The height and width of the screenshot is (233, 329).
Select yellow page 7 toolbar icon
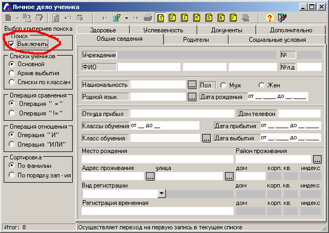[233, 18]
